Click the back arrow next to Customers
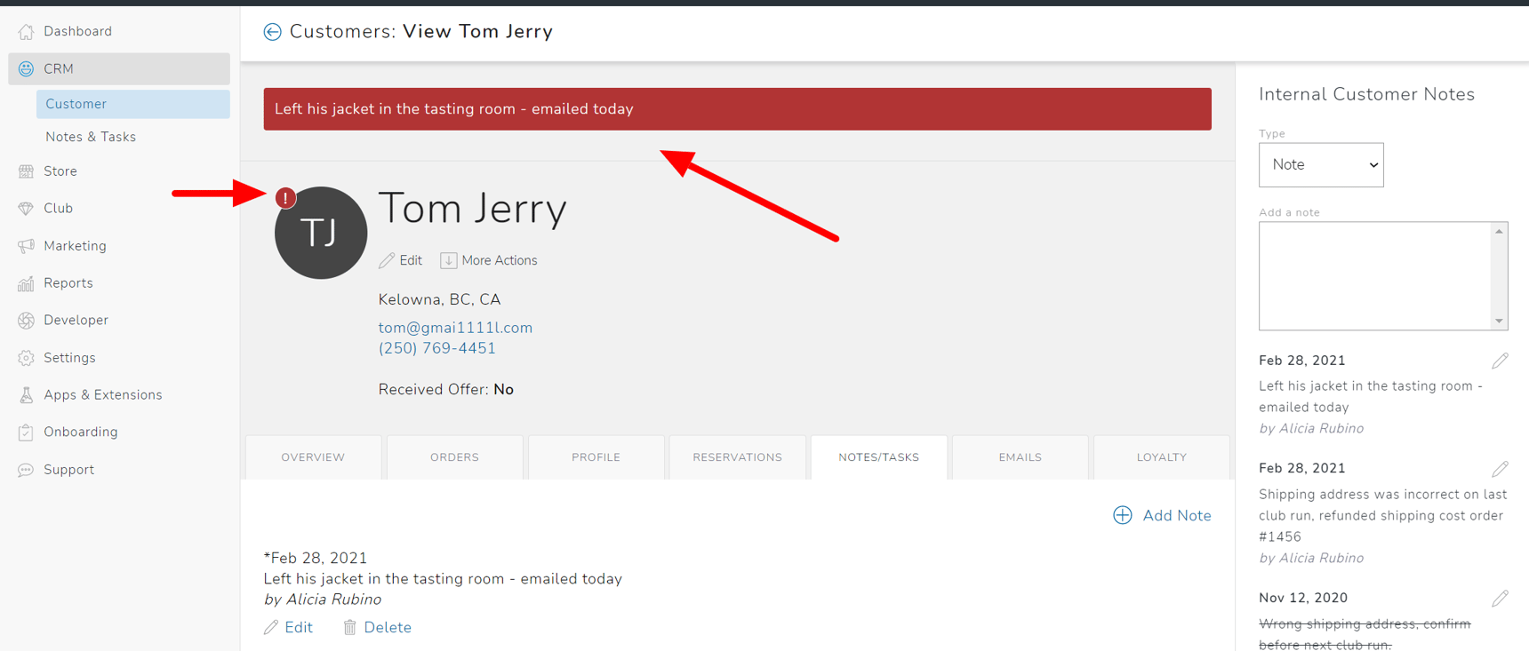Image resolution: width=1529 pixels, height=651 pixels. 272,32
